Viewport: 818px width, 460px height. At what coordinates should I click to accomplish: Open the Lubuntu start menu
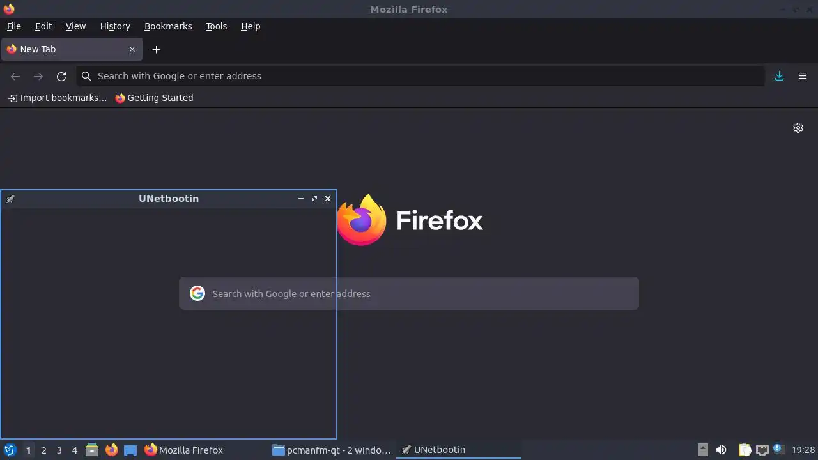(10, 450)
